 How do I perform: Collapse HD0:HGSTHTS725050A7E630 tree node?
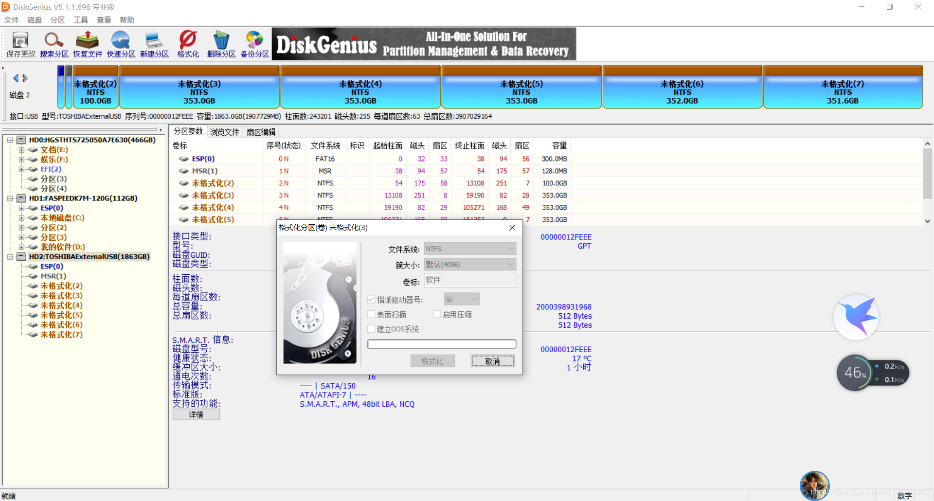pos(10,140)
